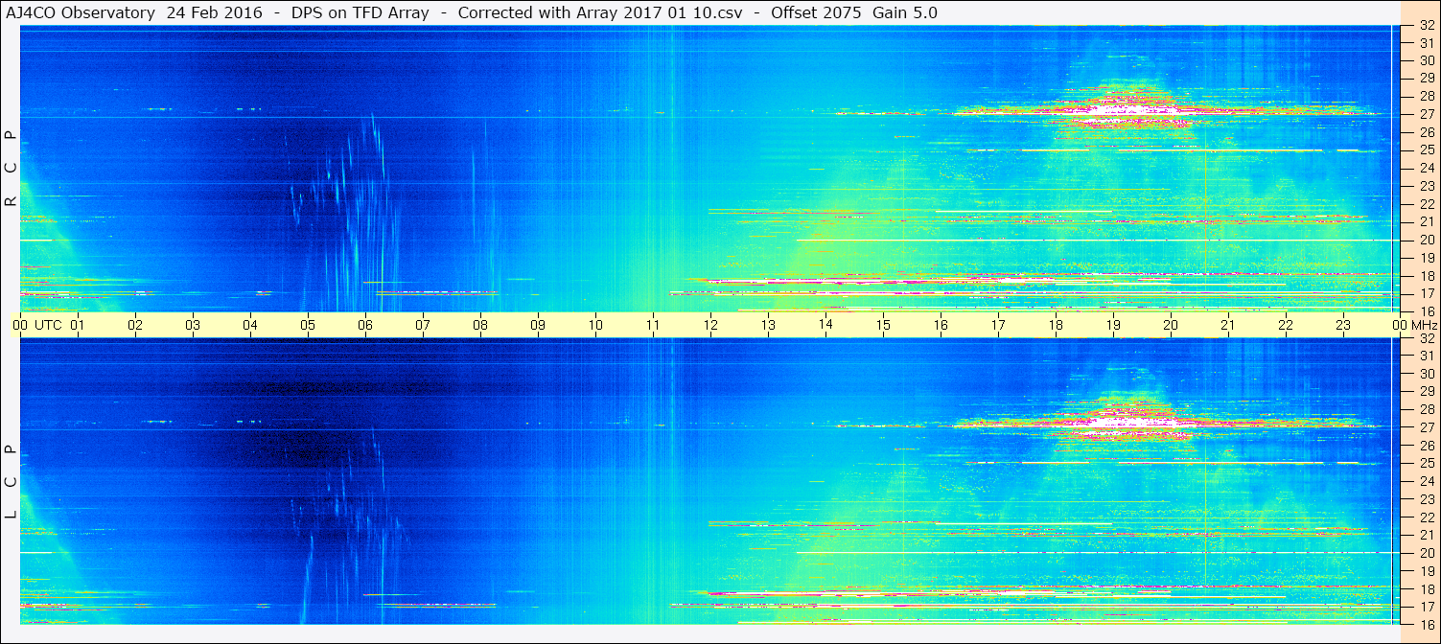
Task: Click the 21 hour mark on the time axis
Action: click(1228, 325)
